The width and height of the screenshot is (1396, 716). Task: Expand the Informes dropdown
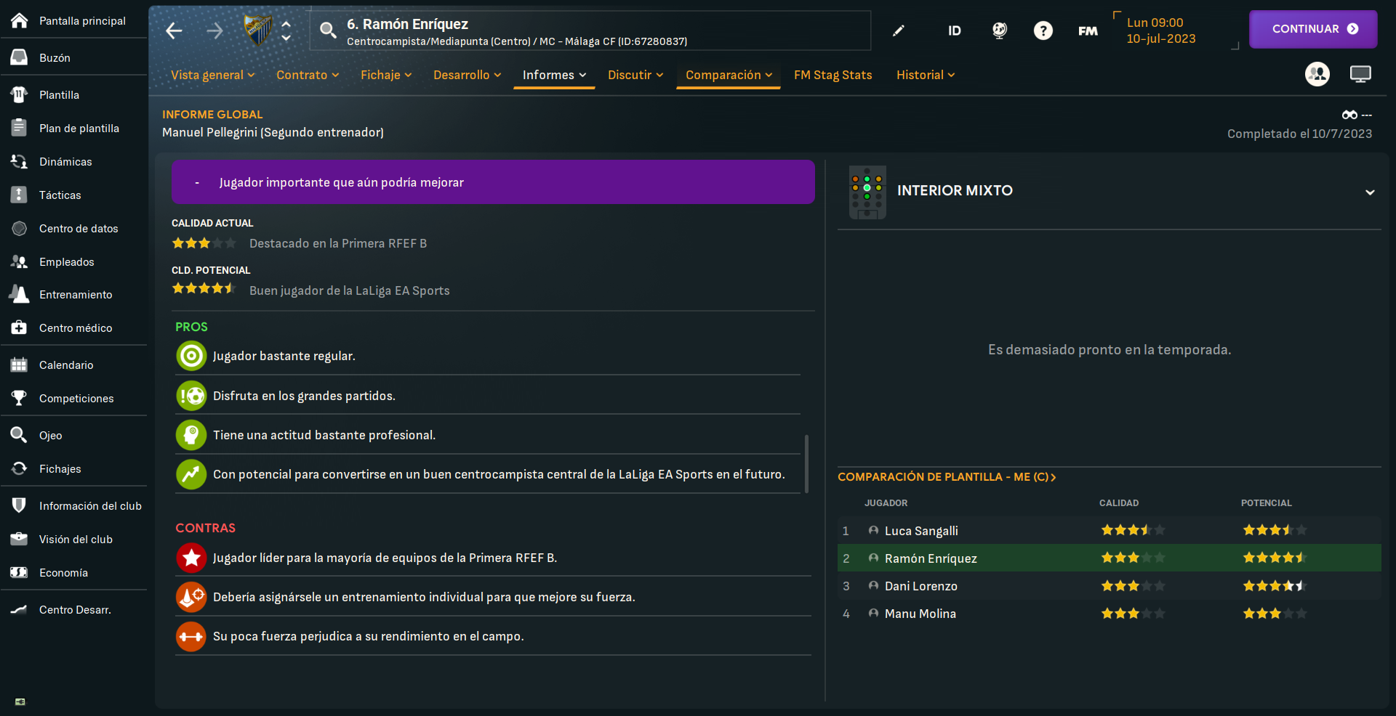554,75
